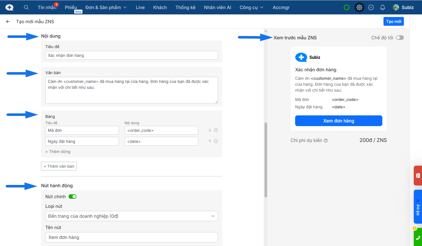Remove the Mã đơn table row

(x=216, y=130)
